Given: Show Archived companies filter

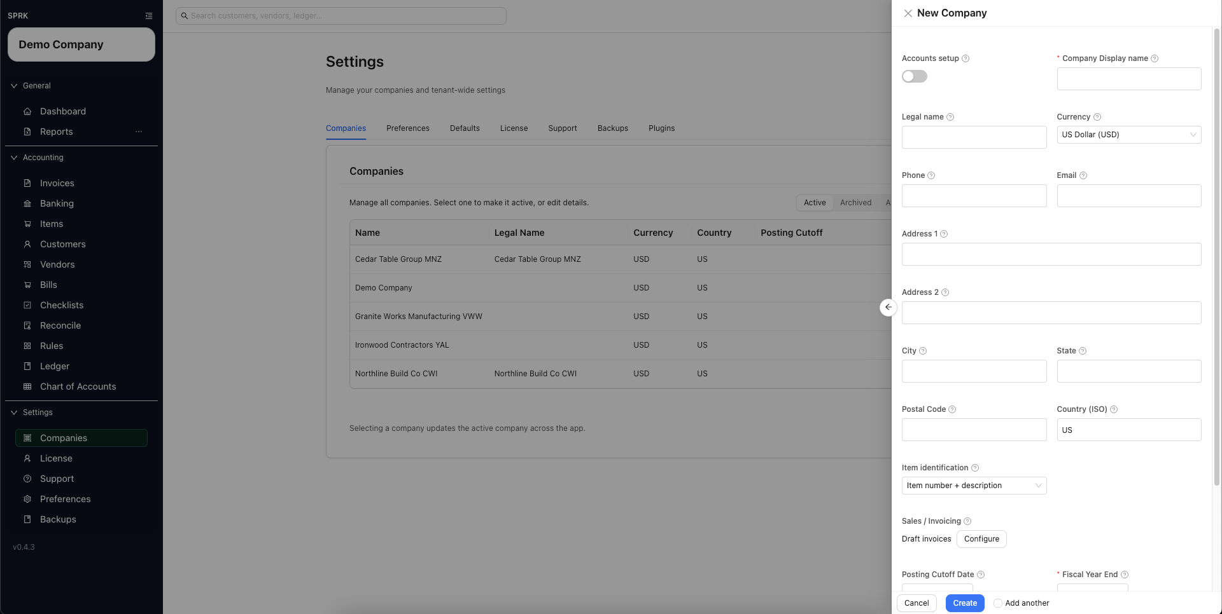Looking at the screenshot, I should point(855,203).
